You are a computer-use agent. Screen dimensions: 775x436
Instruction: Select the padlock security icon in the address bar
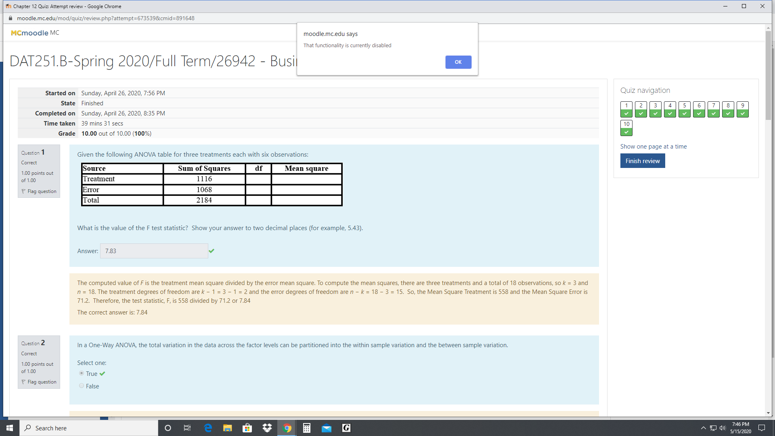click(x=10, y=18)
